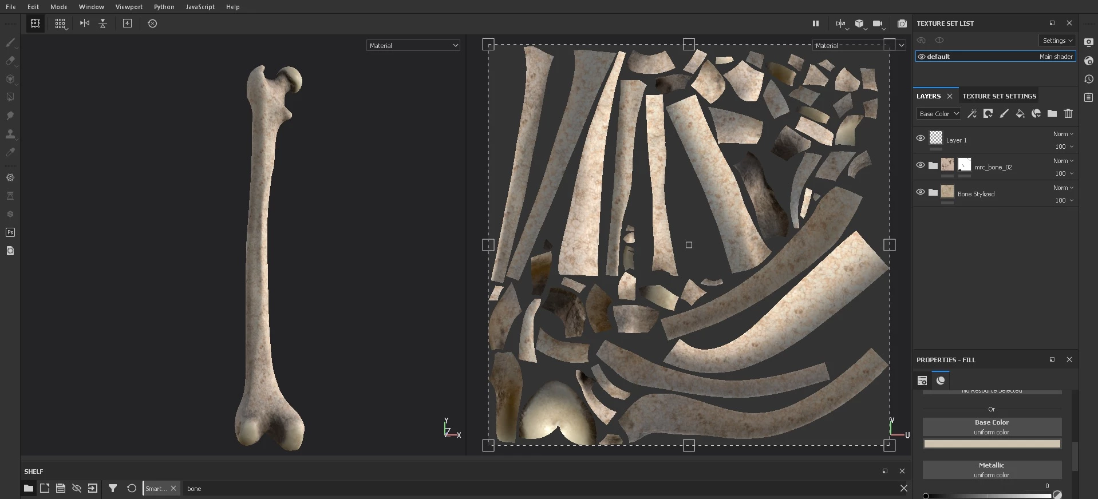Screen dimensions: 1098x499
Task: Add a mask to the layer
Action: [x=988, y=113]
